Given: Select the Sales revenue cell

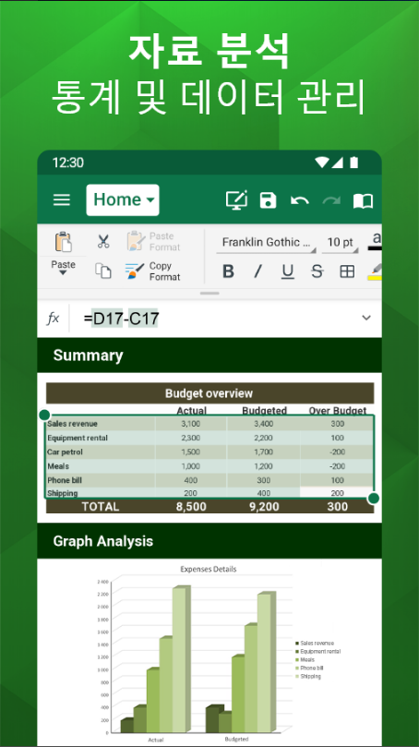Looking at the screenshot, I should 101,424.
